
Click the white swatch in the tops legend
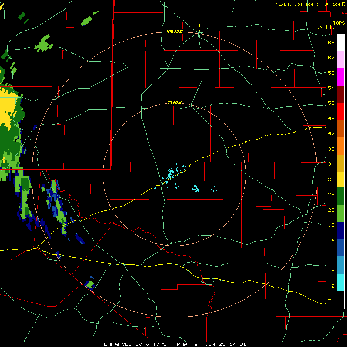(340, 42)
